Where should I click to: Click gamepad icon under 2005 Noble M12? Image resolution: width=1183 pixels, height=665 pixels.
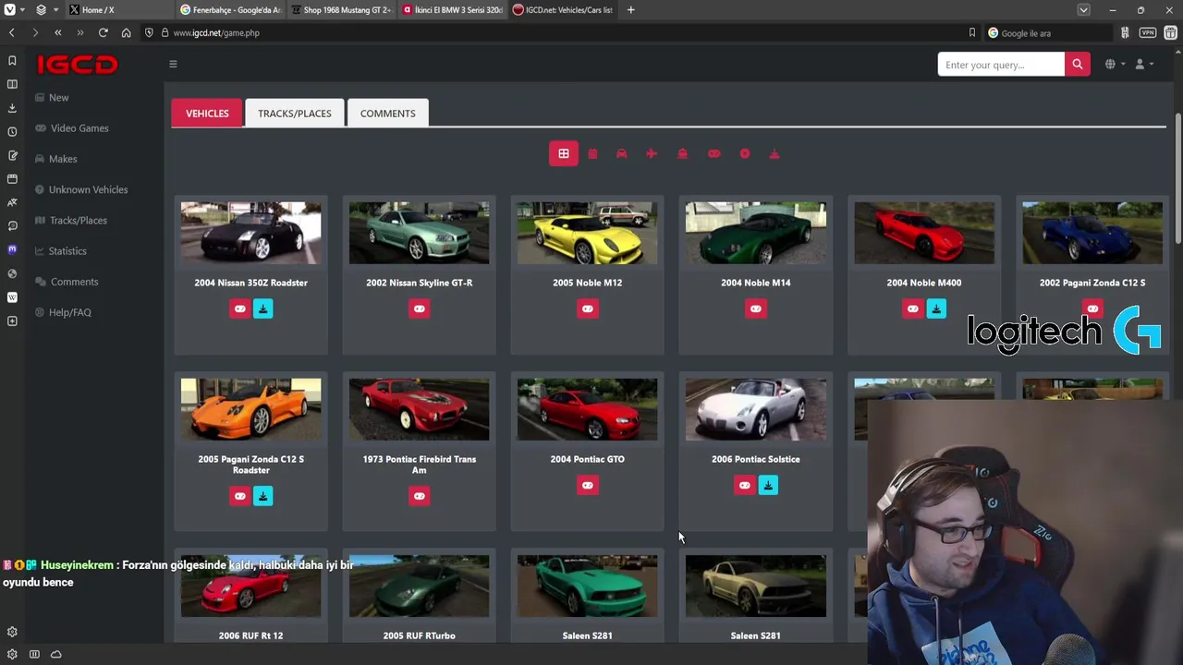pyautogui.click(x=588, y=308)
